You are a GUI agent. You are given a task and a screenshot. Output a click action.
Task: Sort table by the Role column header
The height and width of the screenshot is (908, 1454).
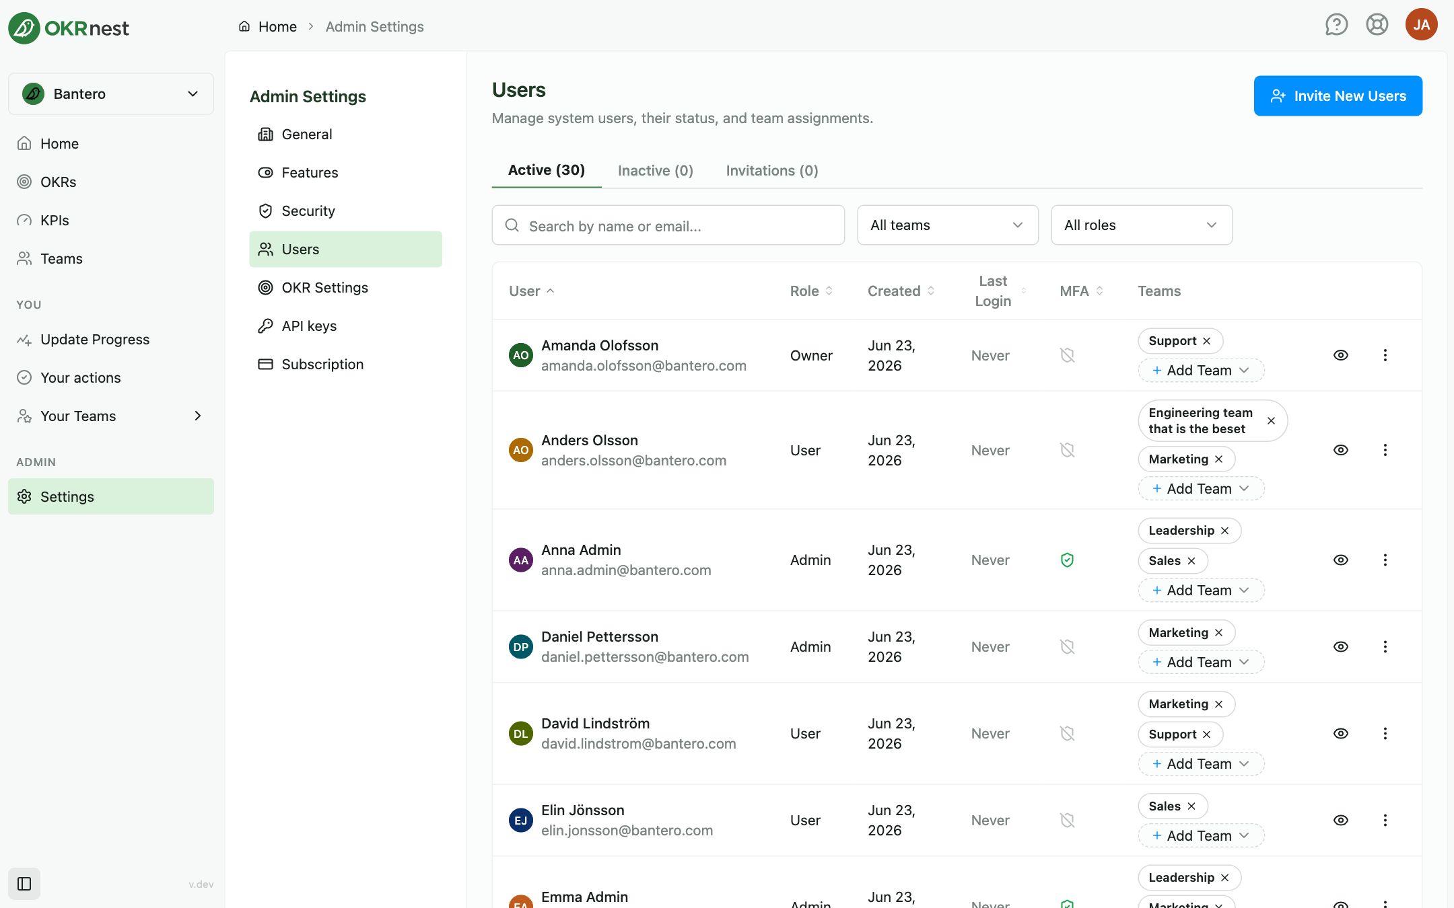click(x=811, y=291)
